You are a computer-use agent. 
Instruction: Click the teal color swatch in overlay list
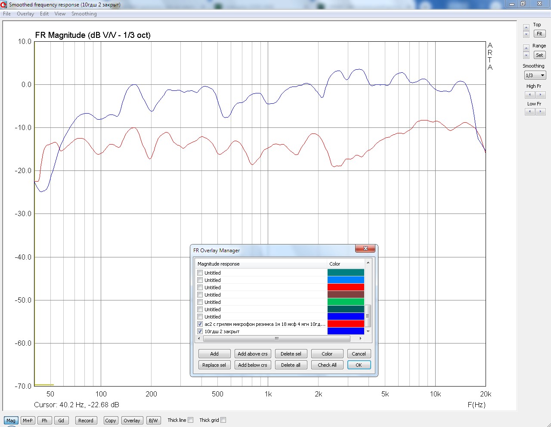tap(346, 272)
